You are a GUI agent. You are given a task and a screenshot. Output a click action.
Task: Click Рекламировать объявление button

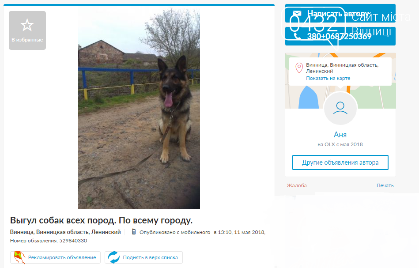(55, 257)
